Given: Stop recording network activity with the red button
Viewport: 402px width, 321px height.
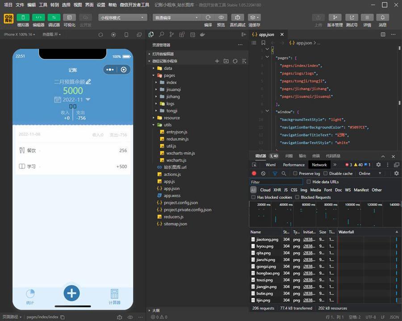Looking at the screenshot, I should coord(254,173).
